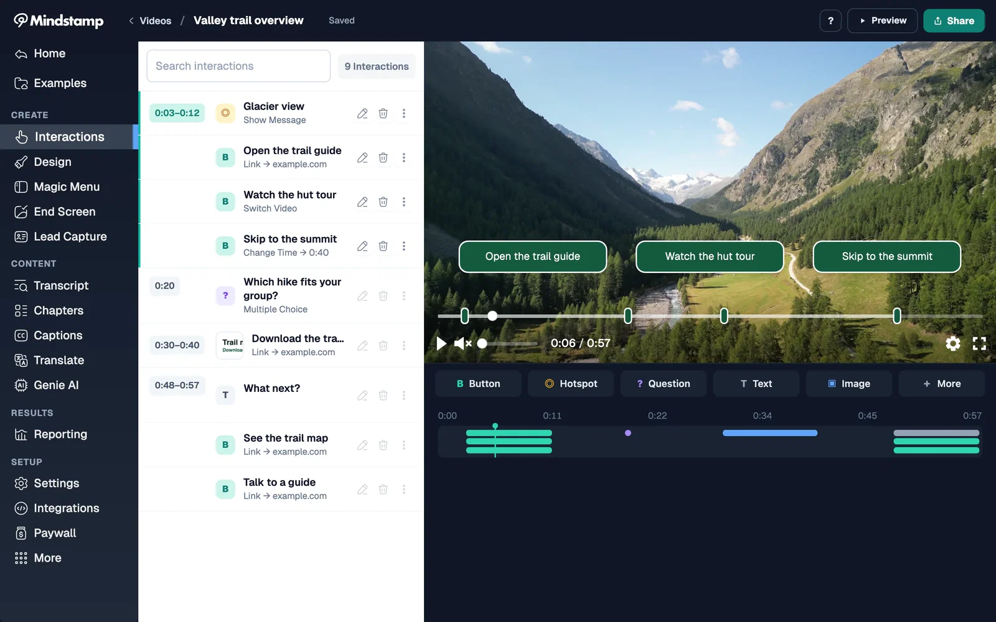Edit the Skip to the summit interaction
The image size is (996, 622).
(362, 246)
